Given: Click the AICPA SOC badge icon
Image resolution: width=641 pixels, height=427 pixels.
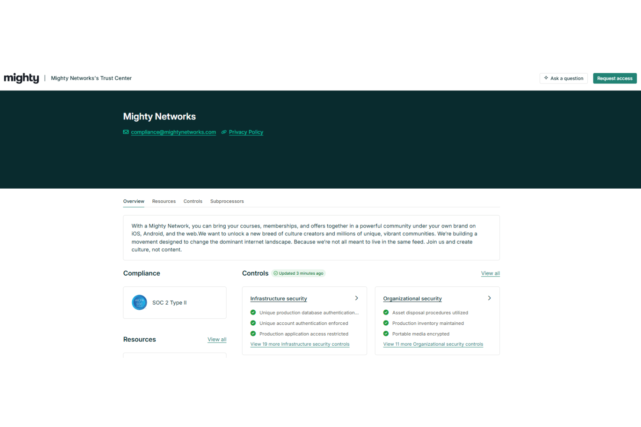Looking at the screenshot, I should tap(139, 302).
